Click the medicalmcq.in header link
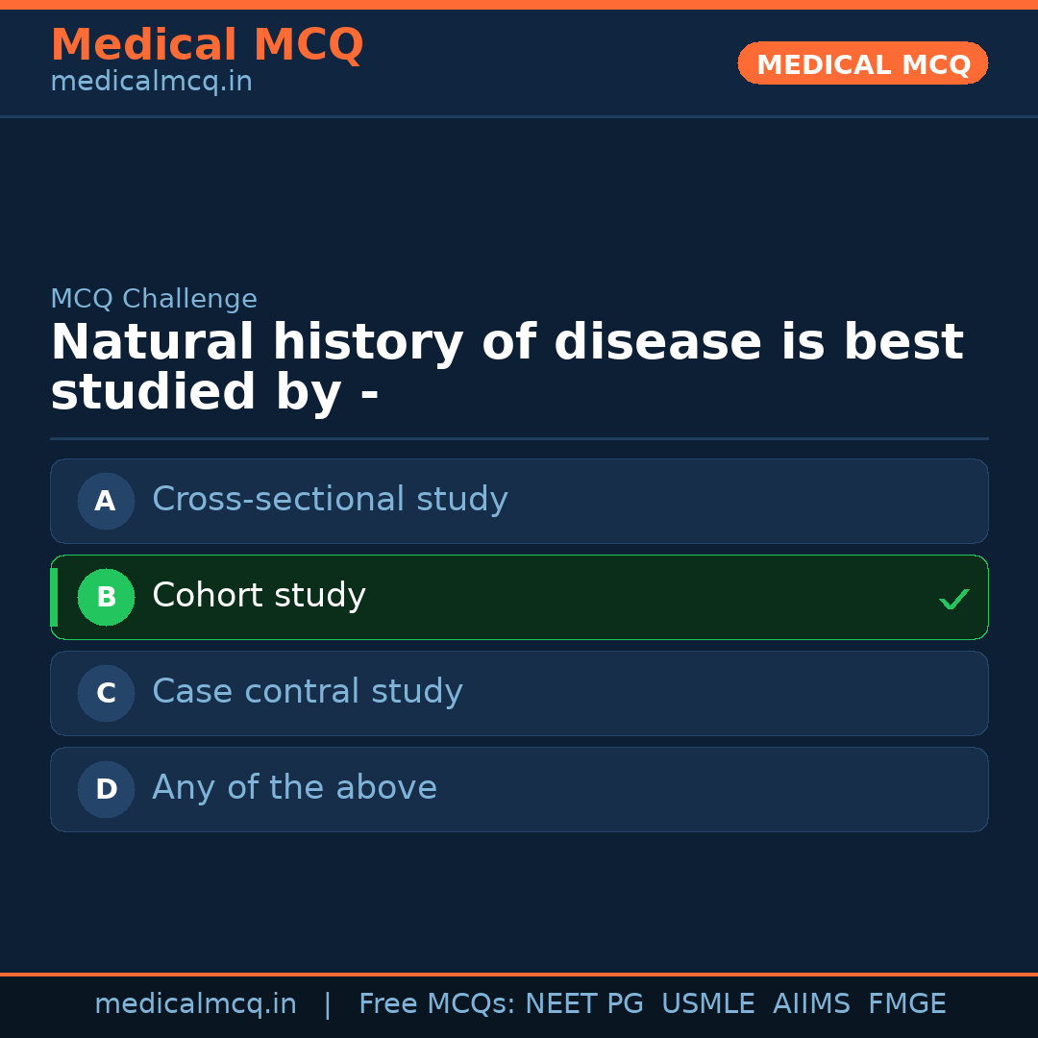 click(x=151, y=82)
